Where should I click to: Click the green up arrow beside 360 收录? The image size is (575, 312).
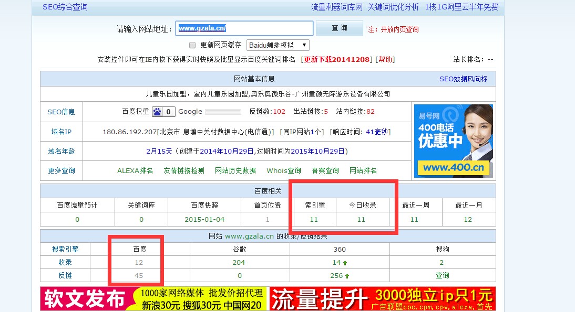pos(347,263)
